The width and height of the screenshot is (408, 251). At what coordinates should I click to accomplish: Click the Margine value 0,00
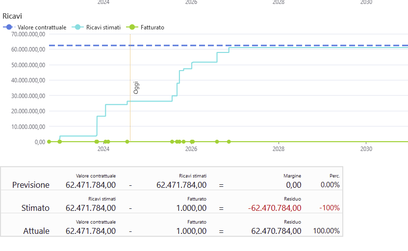click(x=293, y=185)
